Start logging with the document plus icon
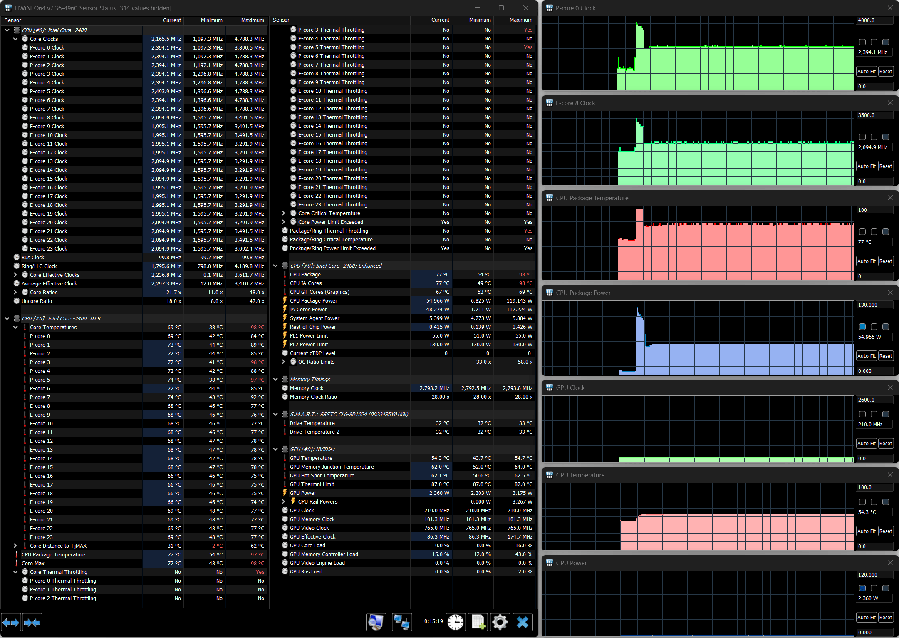 click(x=478, y=623)
